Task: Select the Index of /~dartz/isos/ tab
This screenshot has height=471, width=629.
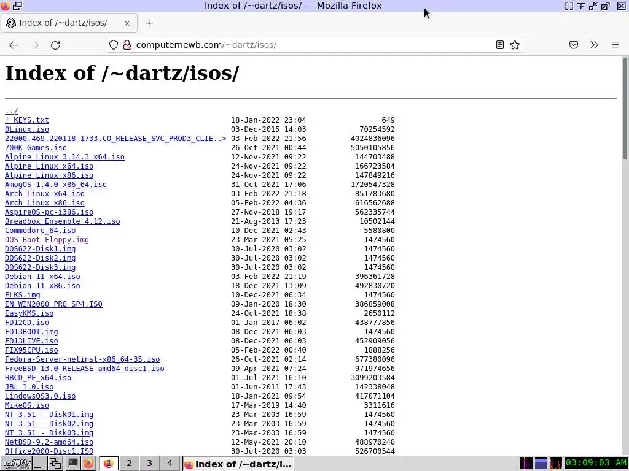Action: coord(69,23)
